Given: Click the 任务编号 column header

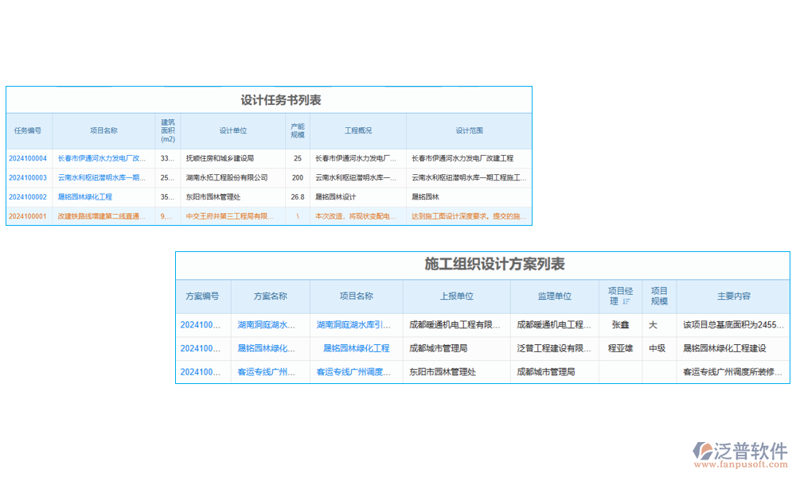Looking at the screenshot, I should (28, 130).
